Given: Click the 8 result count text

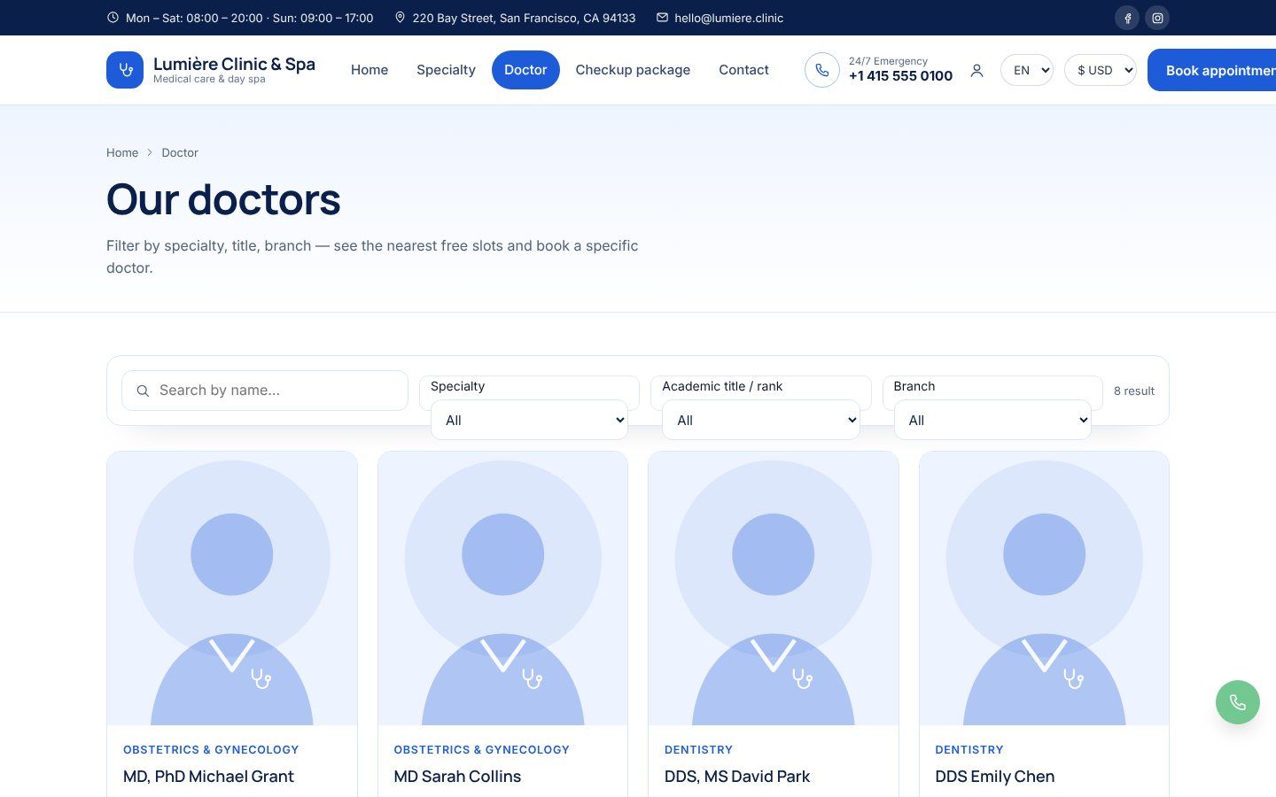Looking at the screenshot, I should pos(1134,391).
